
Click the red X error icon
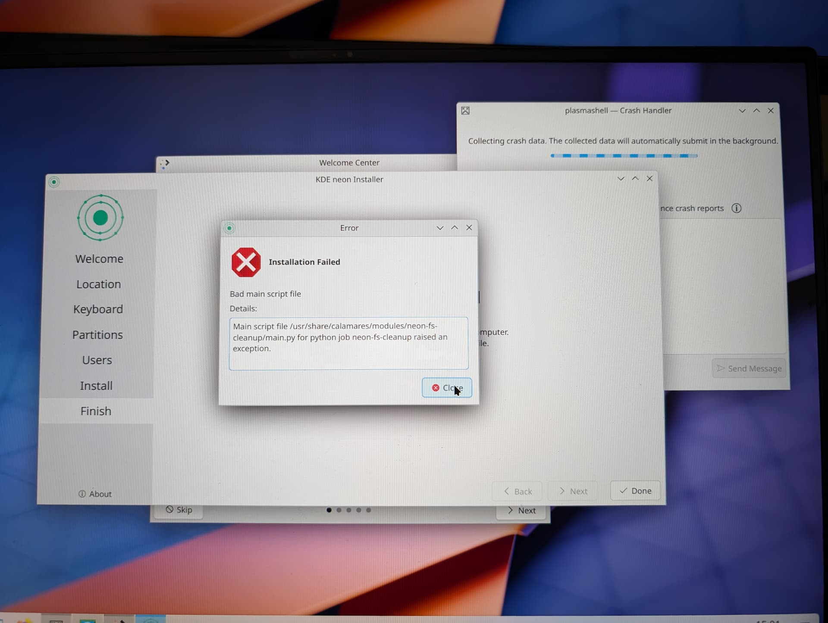coord(246,262)
